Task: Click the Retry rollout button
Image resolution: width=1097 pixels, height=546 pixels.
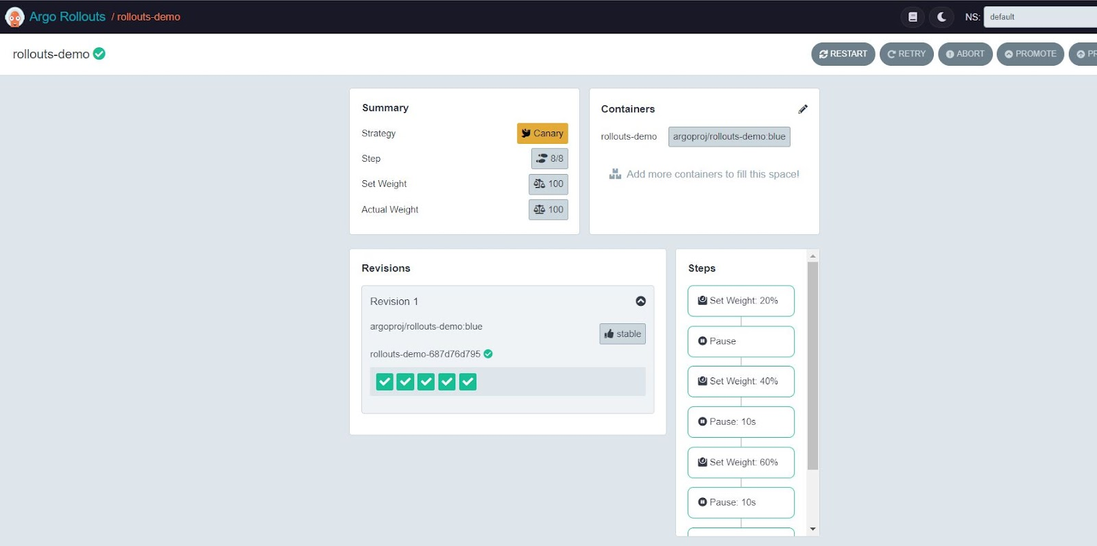Action: pos(906,54)
